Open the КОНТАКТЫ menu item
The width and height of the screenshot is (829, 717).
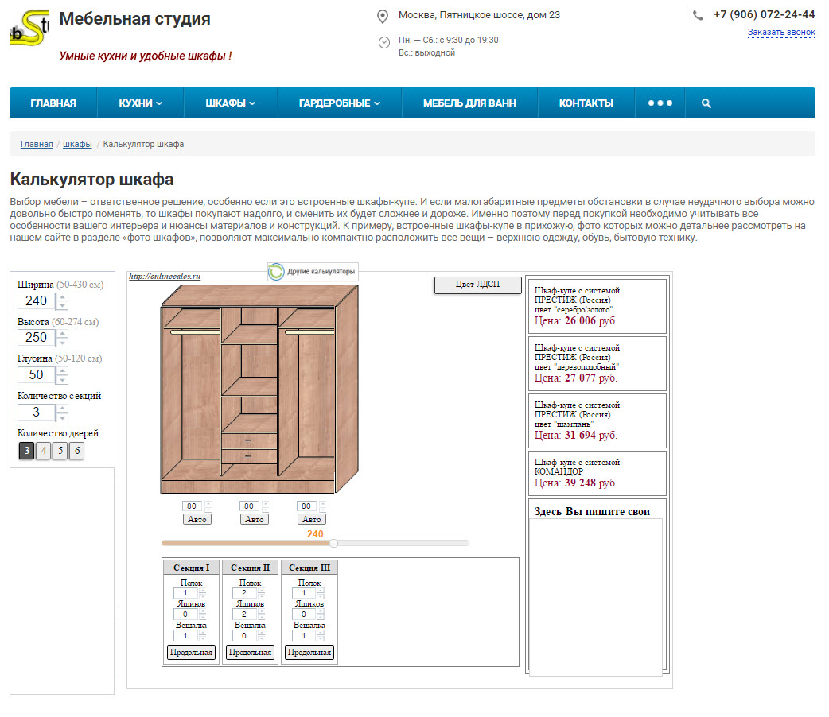click(x=586, y=103)
